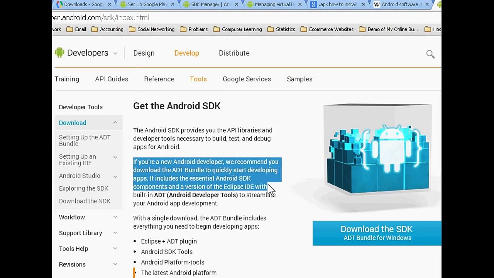
Task: Close the Managing Virtual Devices tab
Action: (299, 4)
